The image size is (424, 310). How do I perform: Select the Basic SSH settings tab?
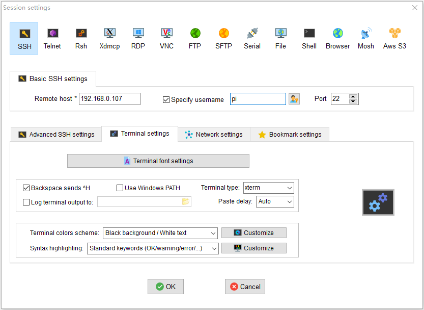(x=53, y=79)
